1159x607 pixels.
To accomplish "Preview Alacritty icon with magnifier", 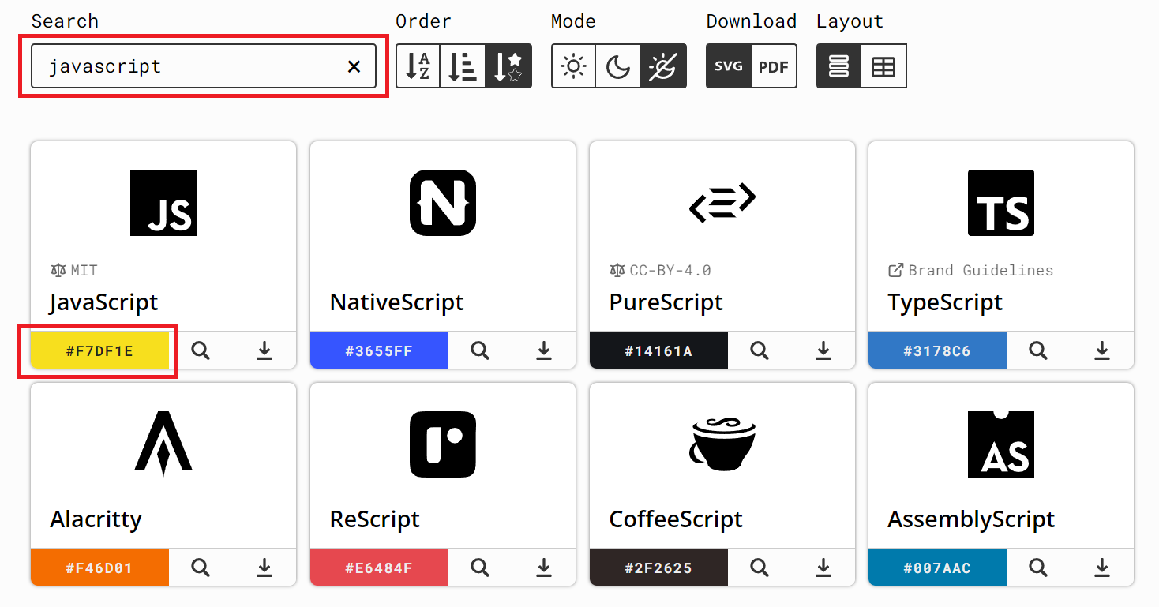I will coord(201,568).
